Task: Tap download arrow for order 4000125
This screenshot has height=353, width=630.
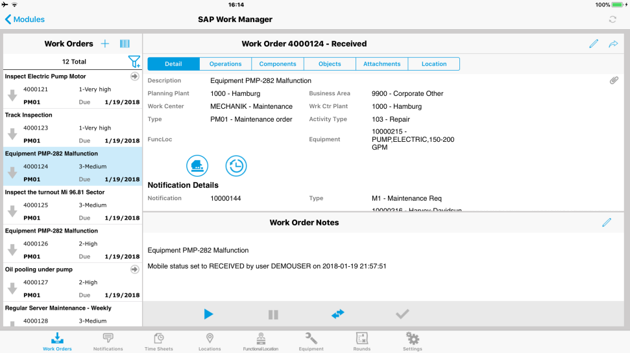Action: tap(12, 211)
